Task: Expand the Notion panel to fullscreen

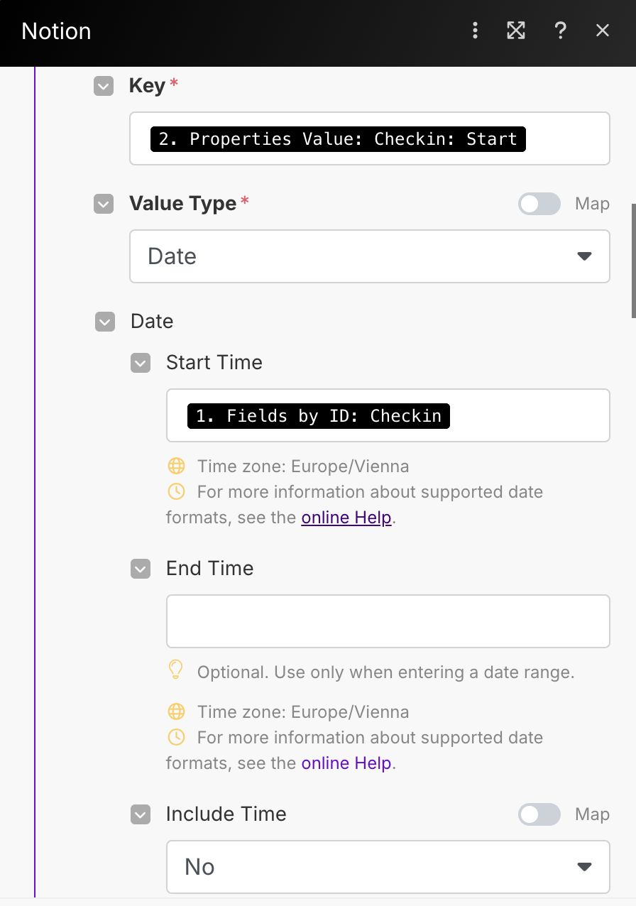Action: pyautogui.click(x=516, y=31)
